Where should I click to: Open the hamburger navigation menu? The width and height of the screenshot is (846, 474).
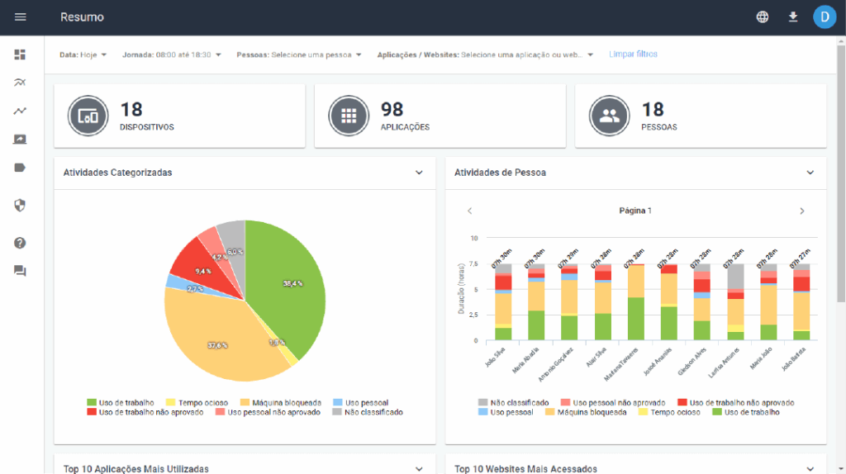(21, 17)
